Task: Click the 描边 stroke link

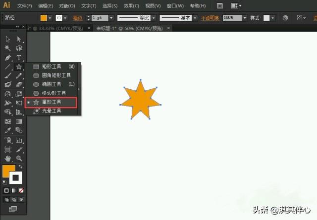Action: (78, 17)
